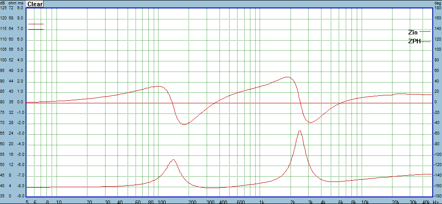Viewport: 442px width, 204px height.
Task: Click the Hz unit label
Action: [435, 202]
